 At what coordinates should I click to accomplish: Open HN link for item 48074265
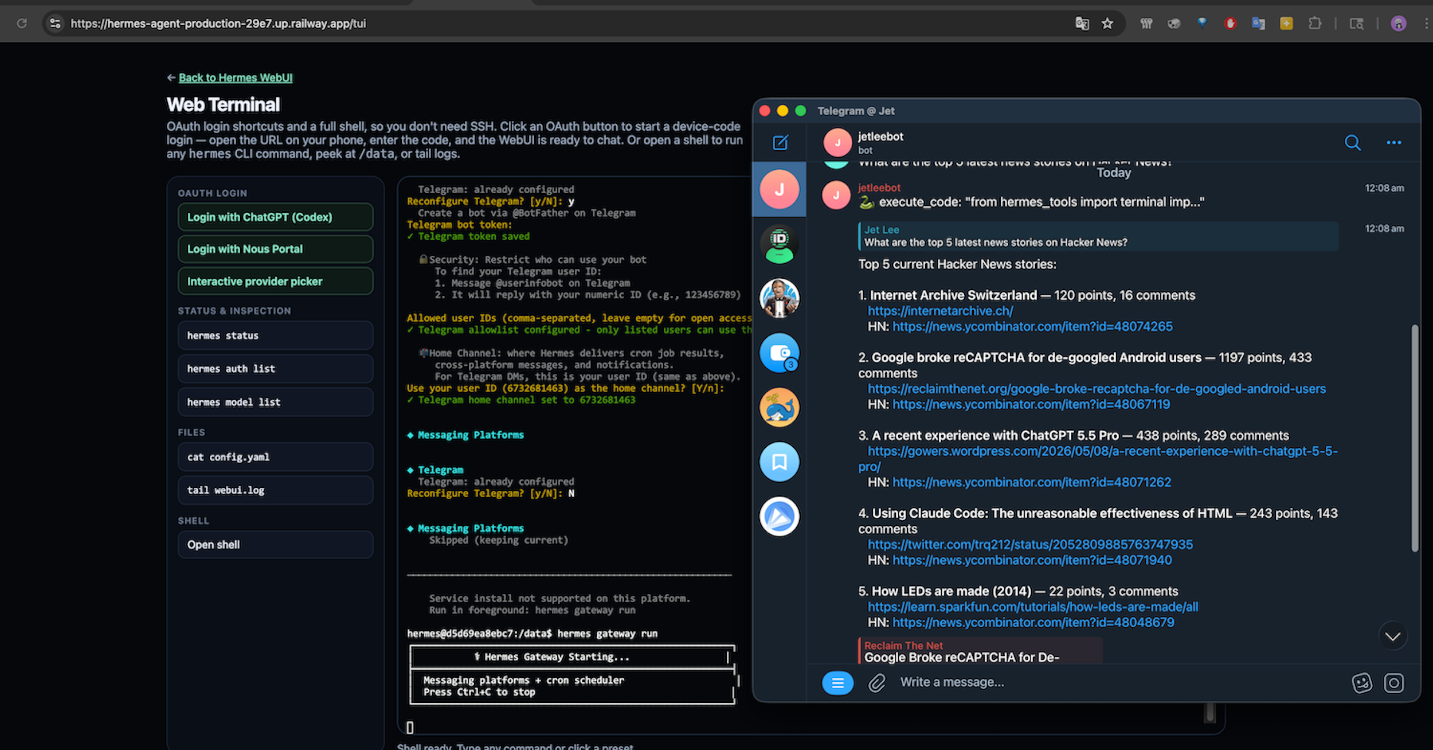[x=1032, y=326]
